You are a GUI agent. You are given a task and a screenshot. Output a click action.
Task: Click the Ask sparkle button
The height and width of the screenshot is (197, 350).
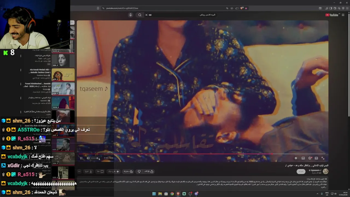point(114,172)
